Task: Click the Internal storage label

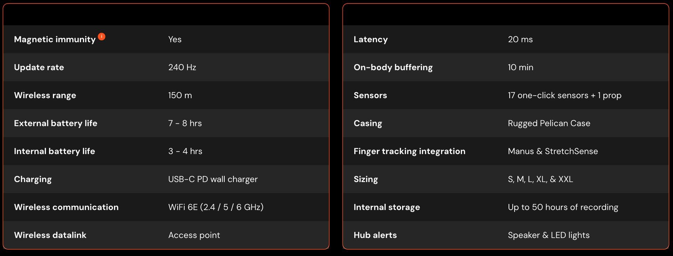Action: pyautogui.click(x=387, y=207)
